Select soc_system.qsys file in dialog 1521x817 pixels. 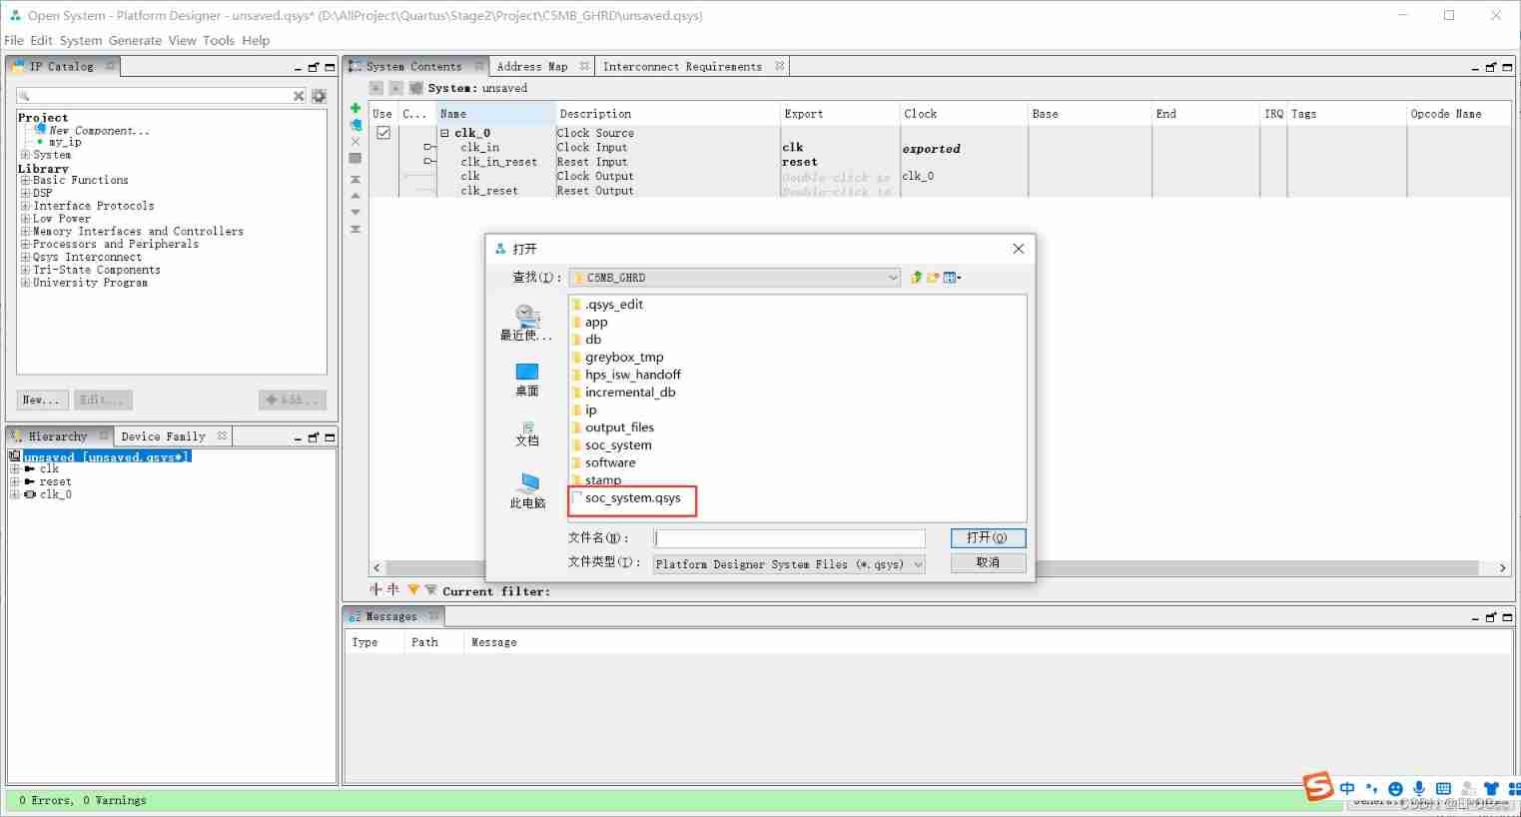[632, 497]
